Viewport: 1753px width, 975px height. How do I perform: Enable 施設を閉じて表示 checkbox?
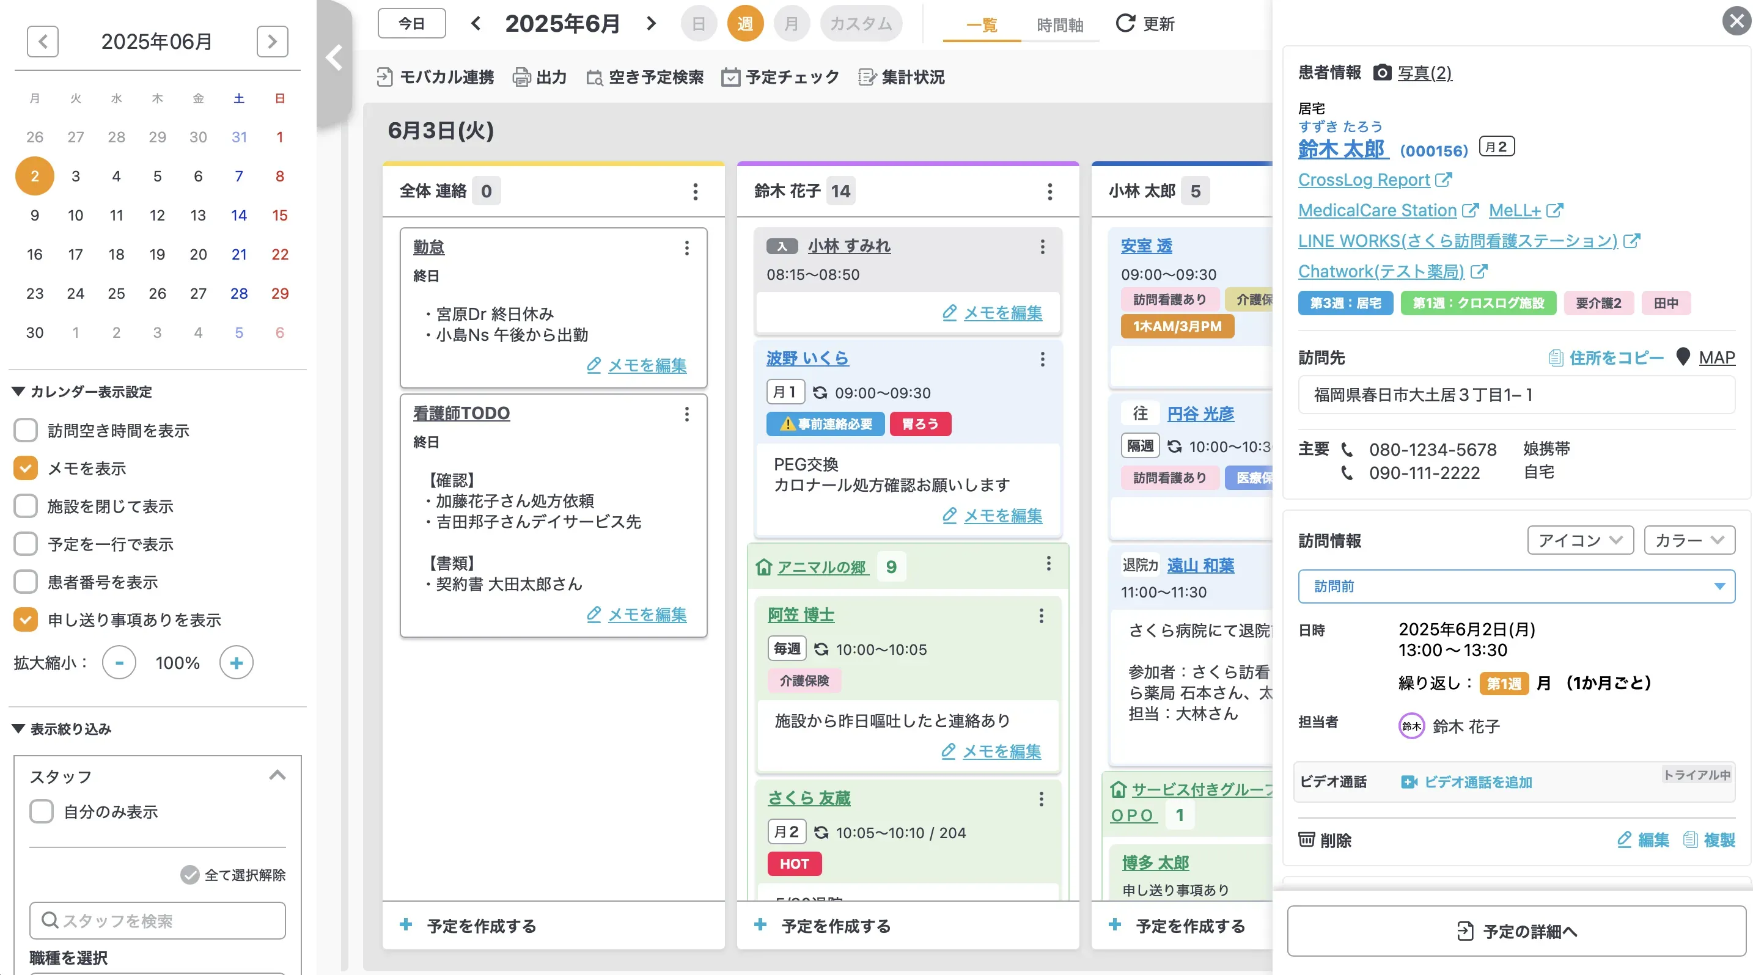26,506
